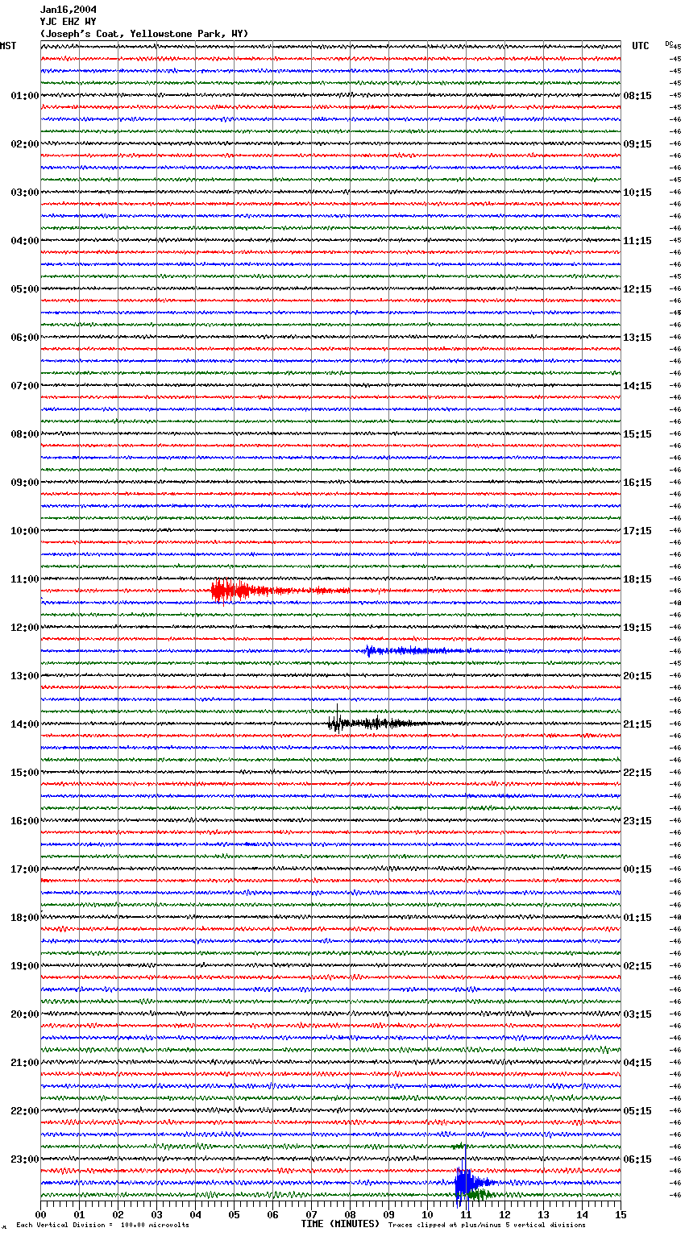Click the 06:15 UTC time label
Viewport: 685px width, 1236px height.
click(x=637, y=1159)
